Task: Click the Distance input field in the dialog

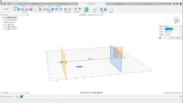Action: (x=172, y=35)
